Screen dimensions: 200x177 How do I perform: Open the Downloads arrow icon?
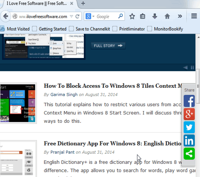point(155,16)
